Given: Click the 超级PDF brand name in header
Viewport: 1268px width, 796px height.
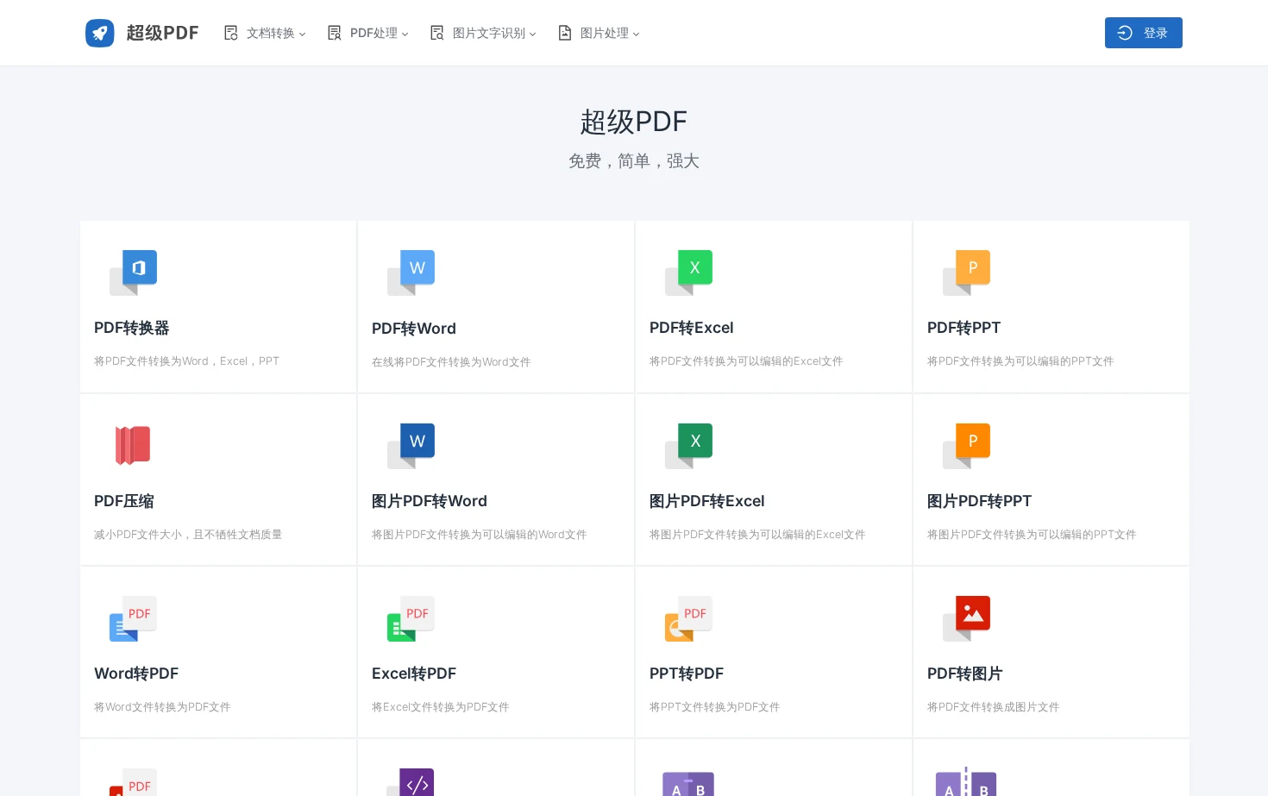Looking at the screenshot, I should point(162,33).
